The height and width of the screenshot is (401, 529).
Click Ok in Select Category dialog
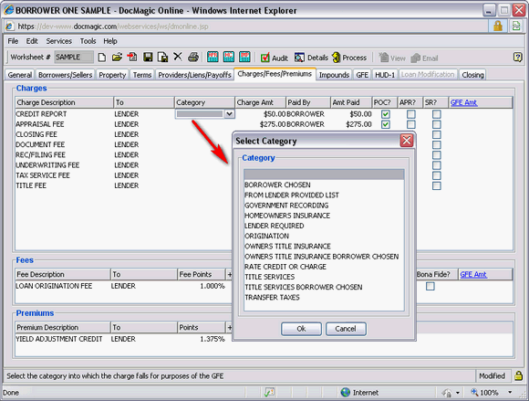click(301, 329)
